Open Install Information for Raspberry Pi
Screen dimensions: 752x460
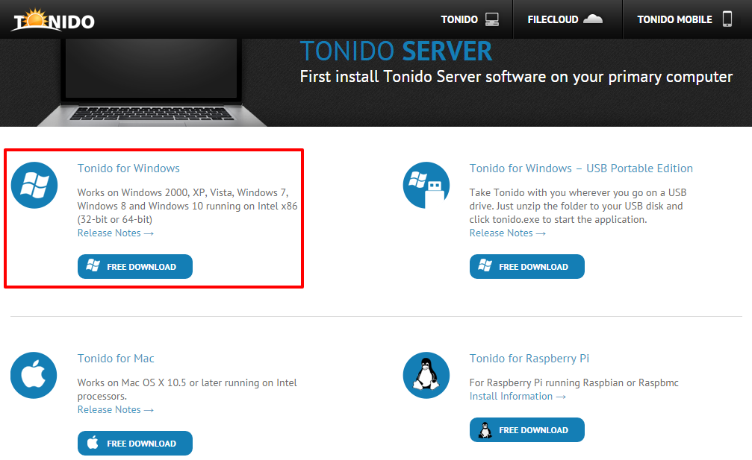click(518, 397)
